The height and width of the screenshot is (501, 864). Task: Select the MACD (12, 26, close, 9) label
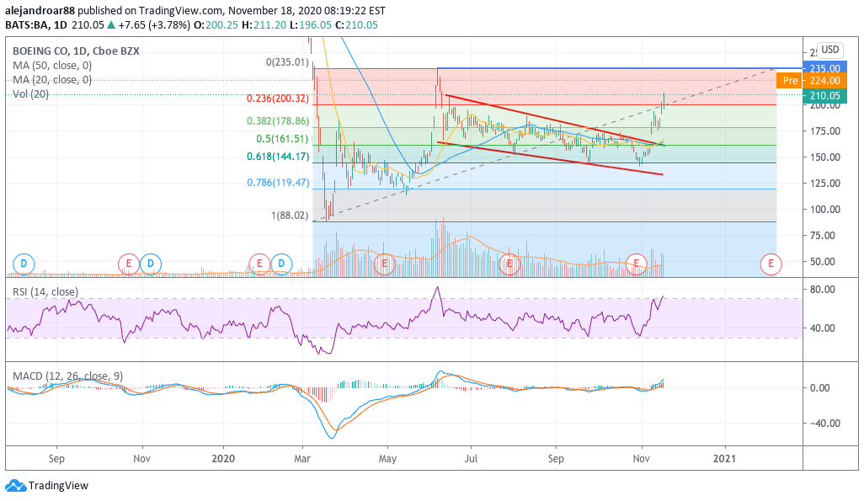[x=67, y=376]
